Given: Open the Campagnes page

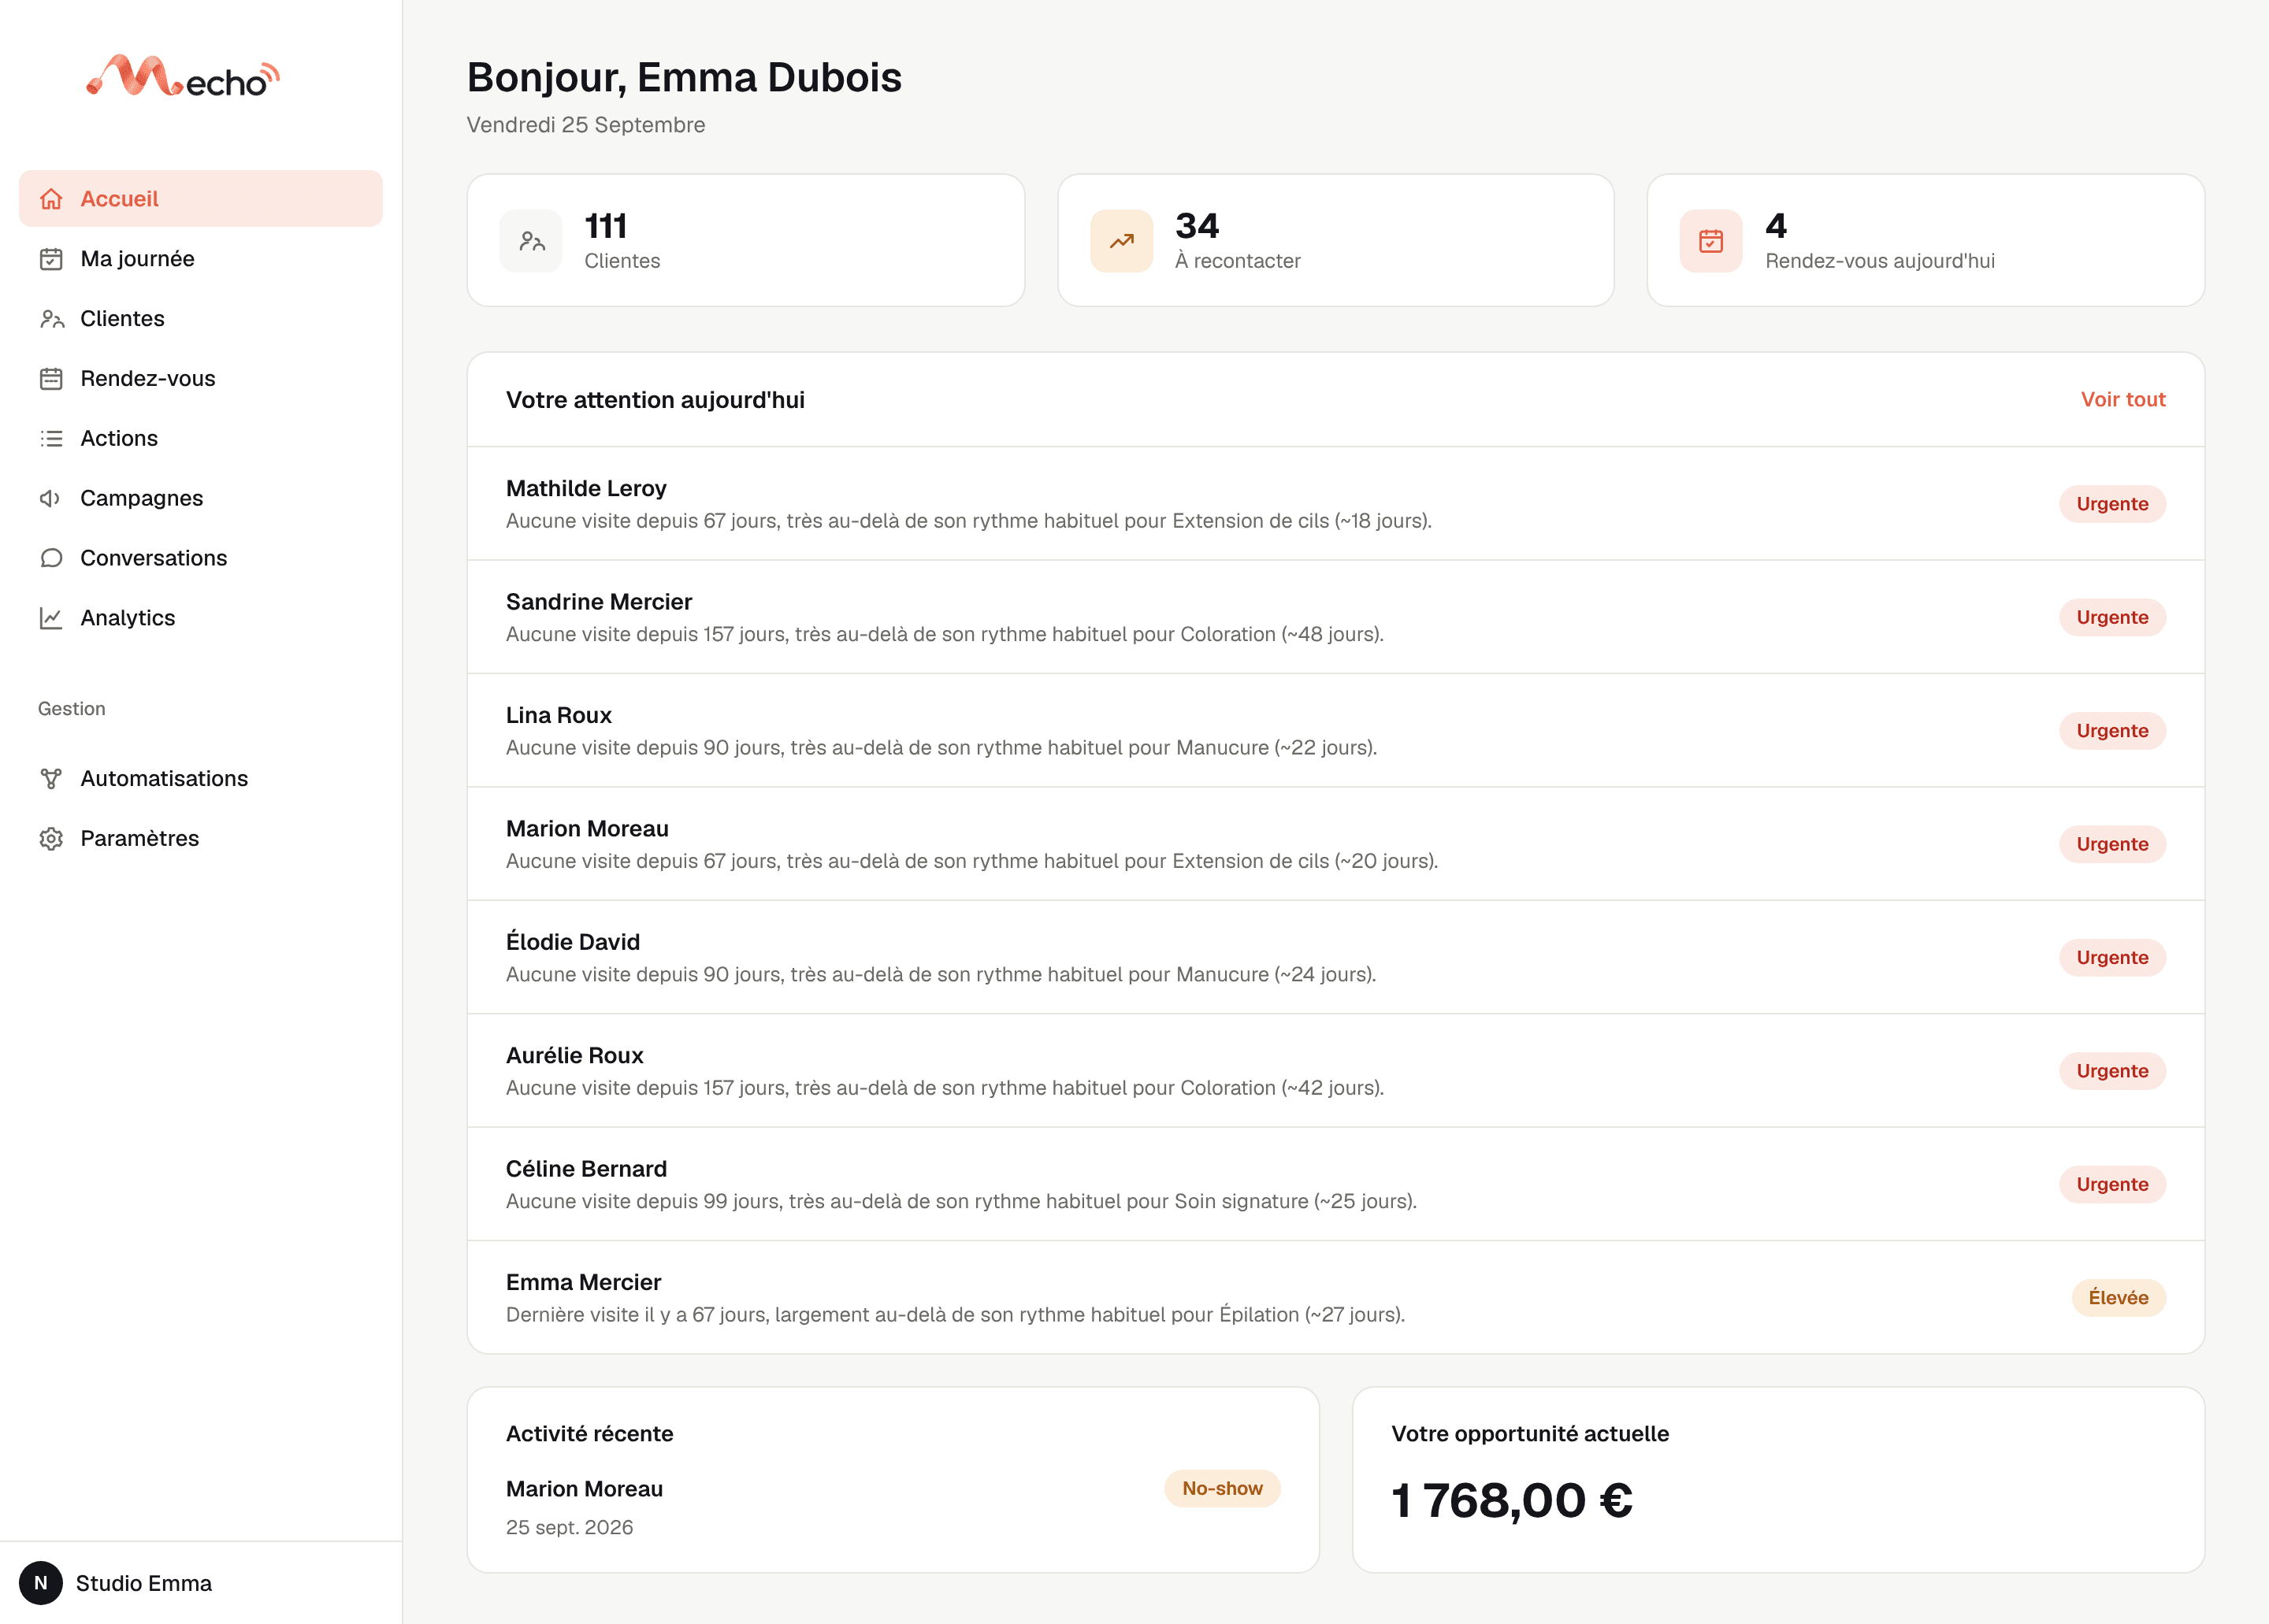Looking at the screenshot, I should (201, 499).
